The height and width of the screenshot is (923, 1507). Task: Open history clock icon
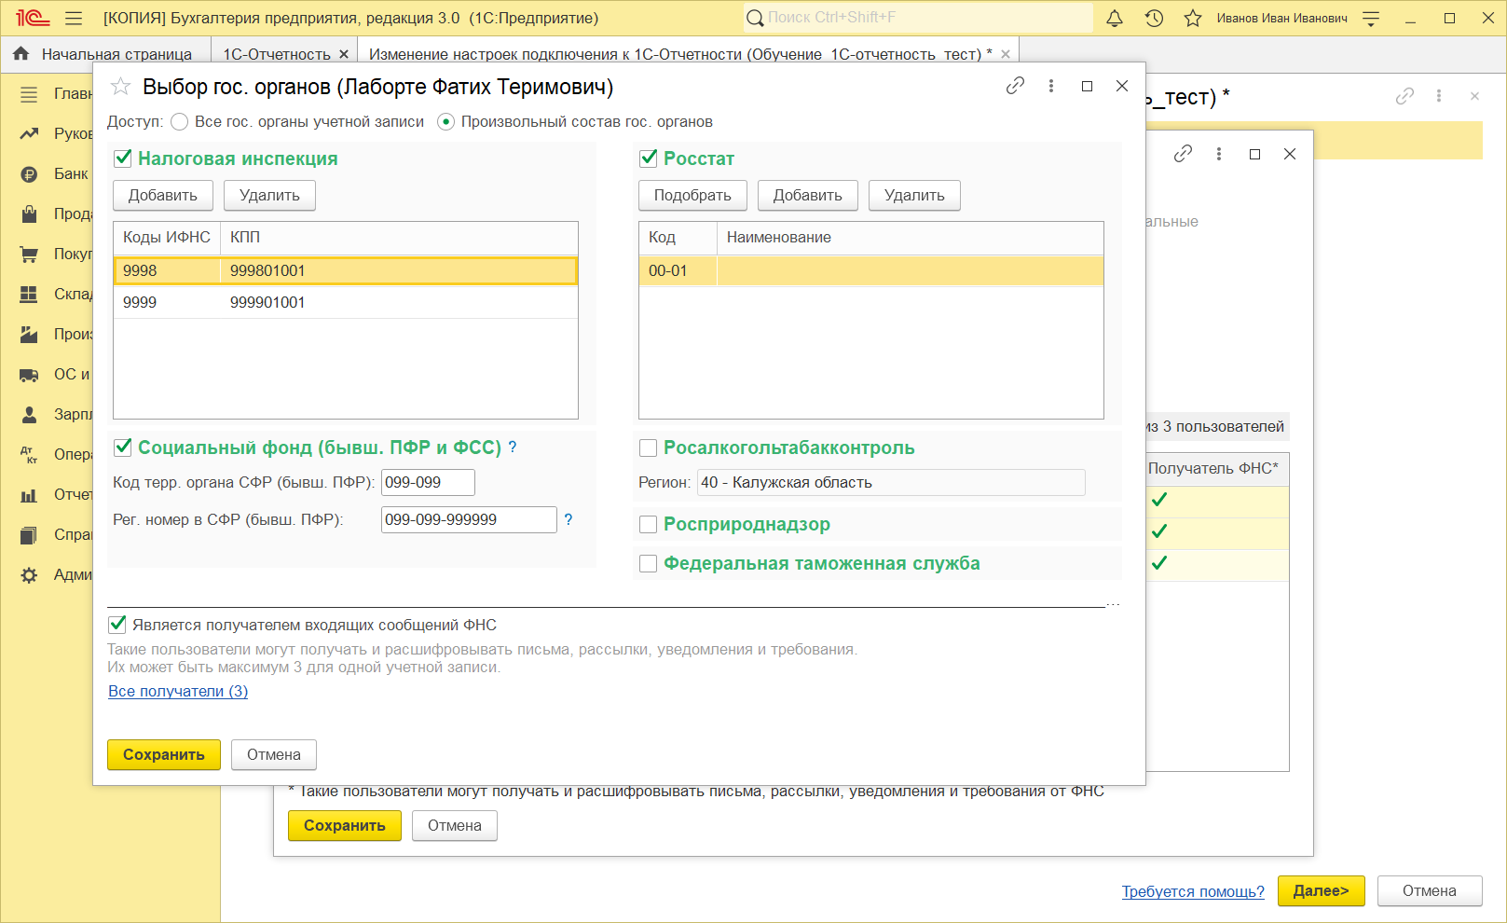pyautogui.click(x=1154, y=18)
